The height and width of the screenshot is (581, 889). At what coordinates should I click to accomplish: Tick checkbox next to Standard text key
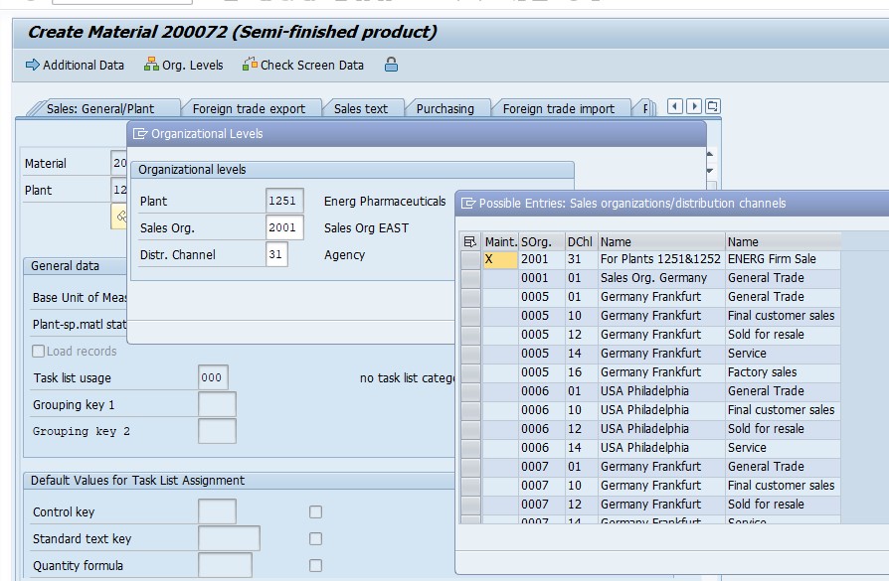[316, 538]
